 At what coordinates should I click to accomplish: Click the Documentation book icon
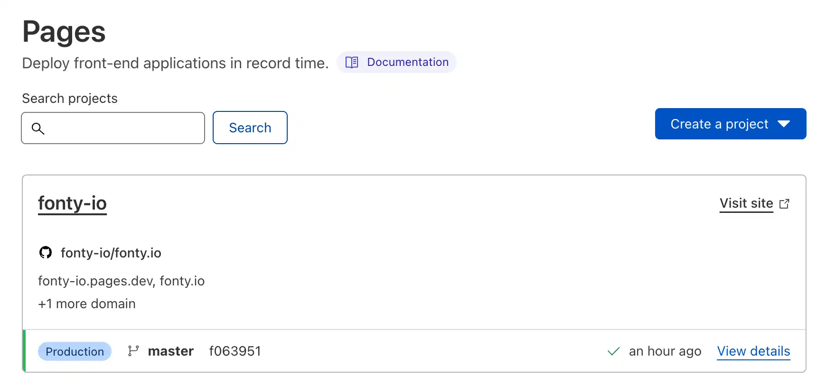(351, 62)
